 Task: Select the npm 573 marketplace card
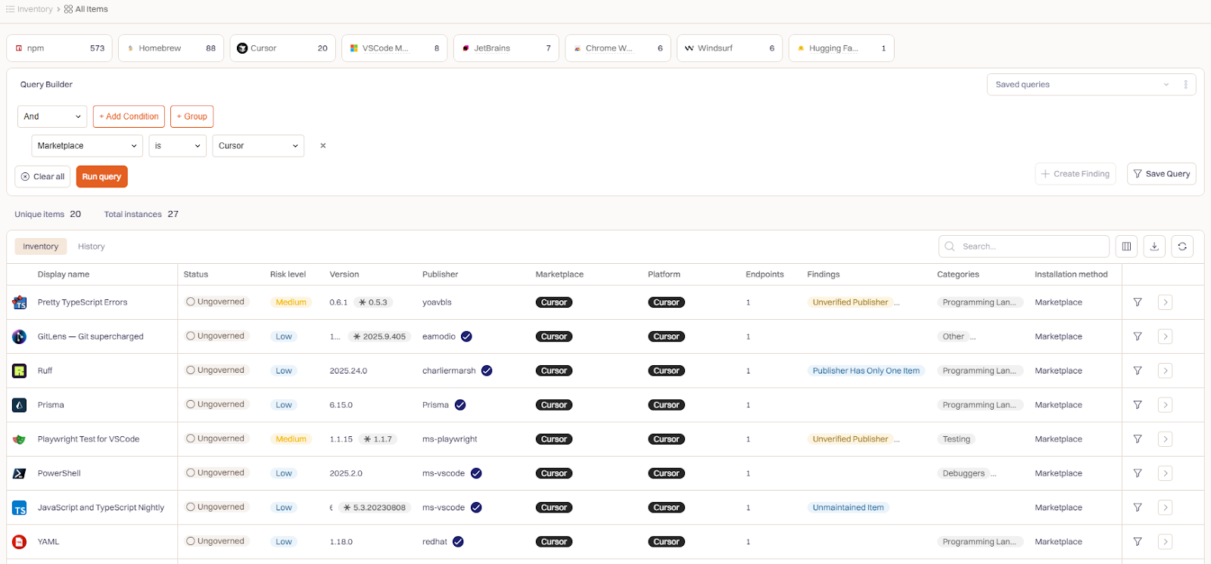tap(60, 48)
